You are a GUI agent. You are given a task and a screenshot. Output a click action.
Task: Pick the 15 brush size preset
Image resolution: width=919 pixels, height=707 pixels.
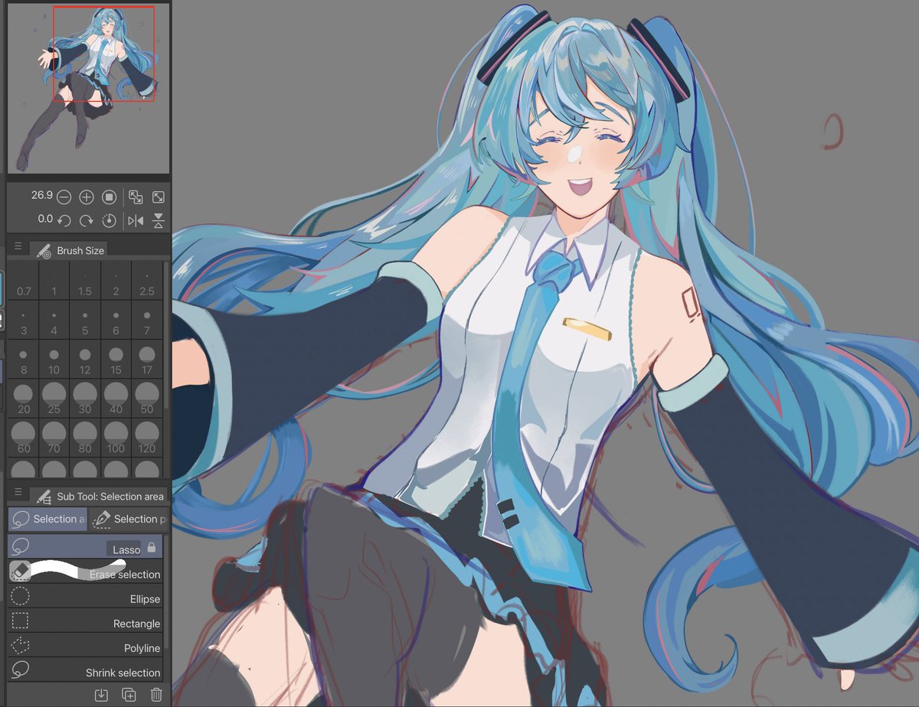point(116,360)
